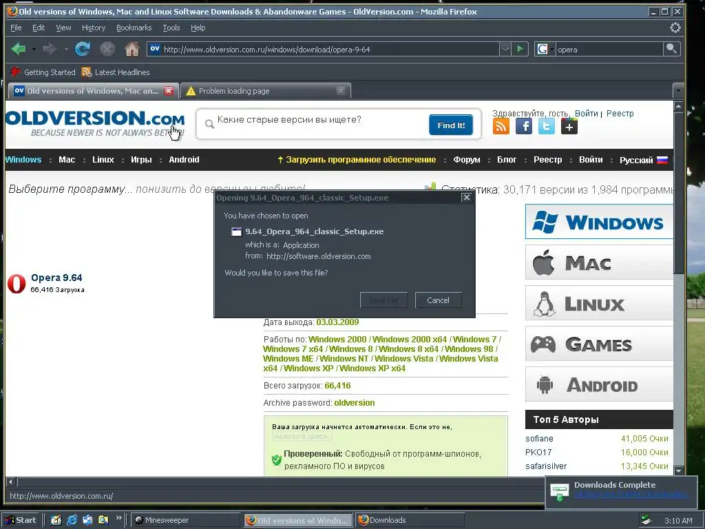Click Getting Started bookmark icon
Viewport: 705px width, 529px height.
coord(16,72)
